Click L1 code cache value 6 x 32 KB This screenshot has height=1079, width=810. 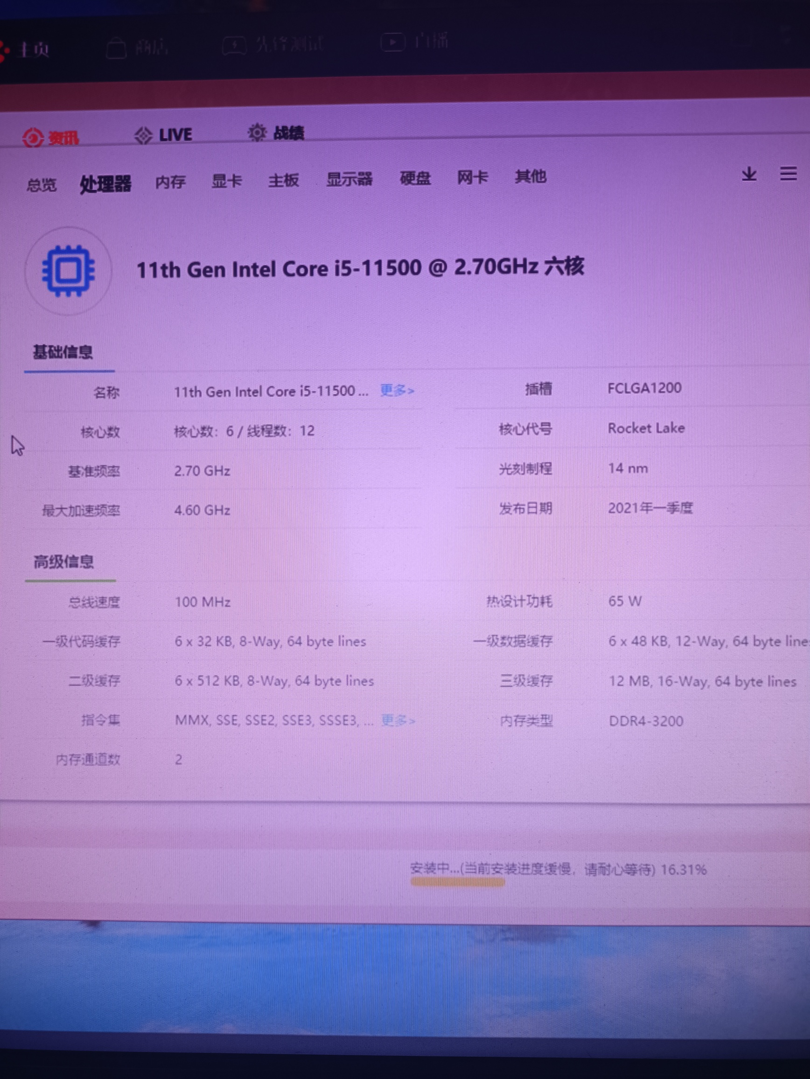pos(270,641)
